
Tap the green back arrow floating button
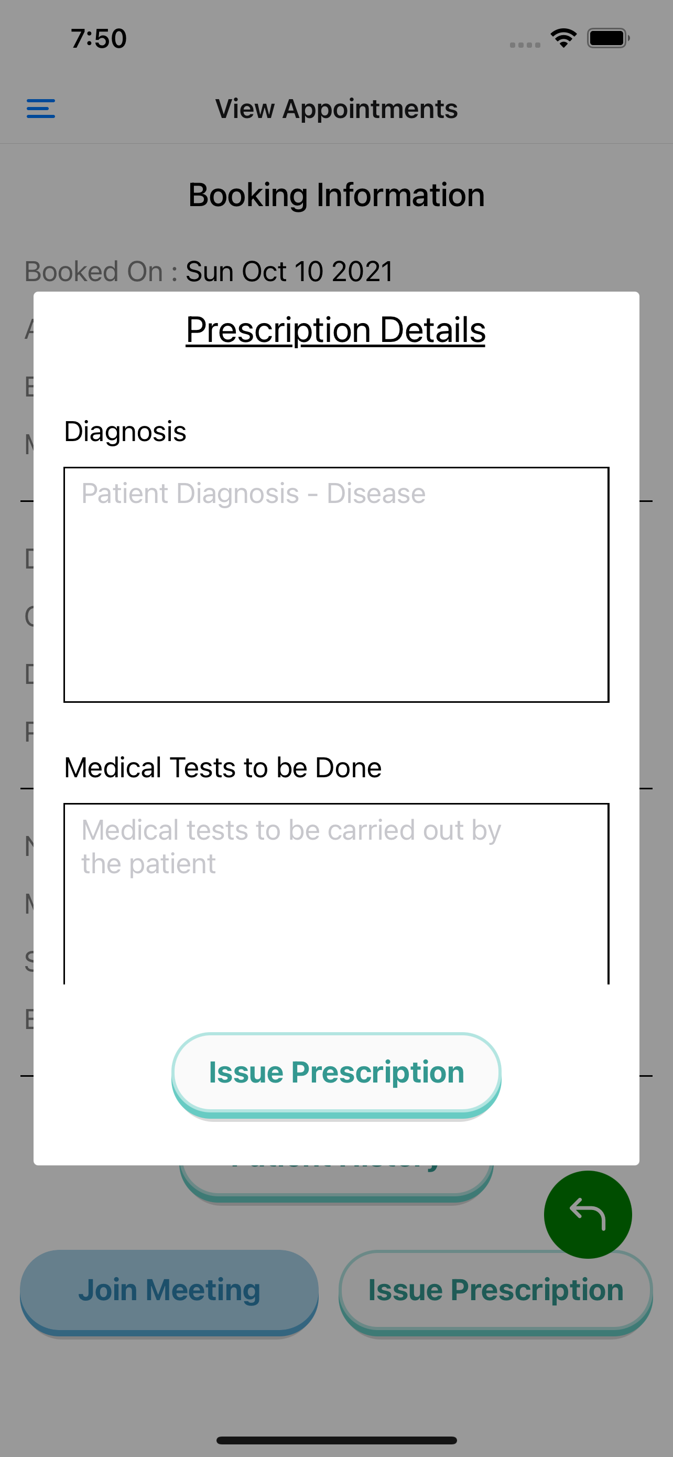[x=588, y=1214]
